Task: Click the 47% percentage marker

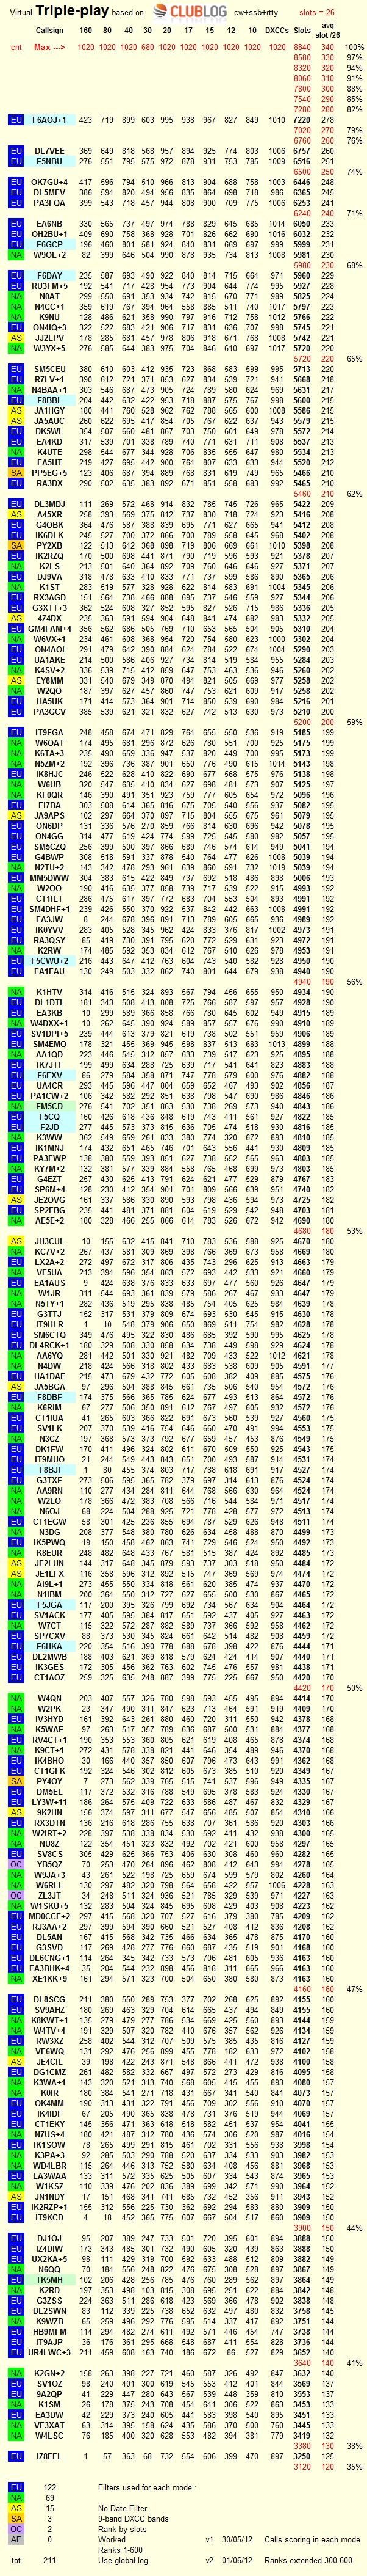Action: point(354,1988)
